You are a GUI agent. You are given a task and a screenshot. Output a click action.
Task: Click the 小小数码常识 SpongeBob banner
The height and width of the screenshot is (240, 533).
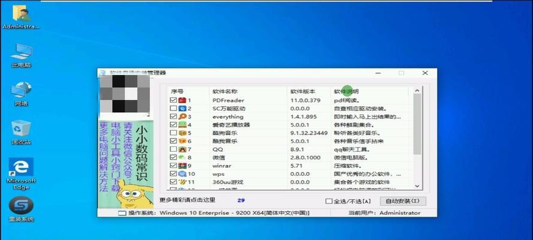click(x=126, y=164)
